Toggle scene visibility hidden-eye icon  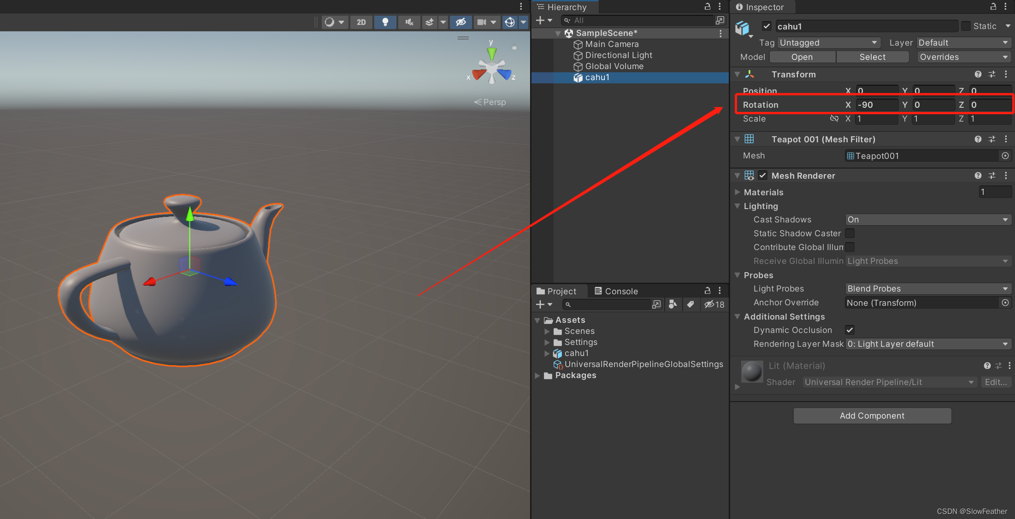tap(460, 22)
